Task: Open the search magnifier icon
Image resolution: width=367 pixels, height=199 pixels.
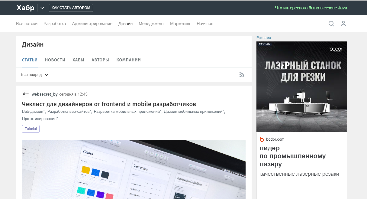Action: coord(331,24)
